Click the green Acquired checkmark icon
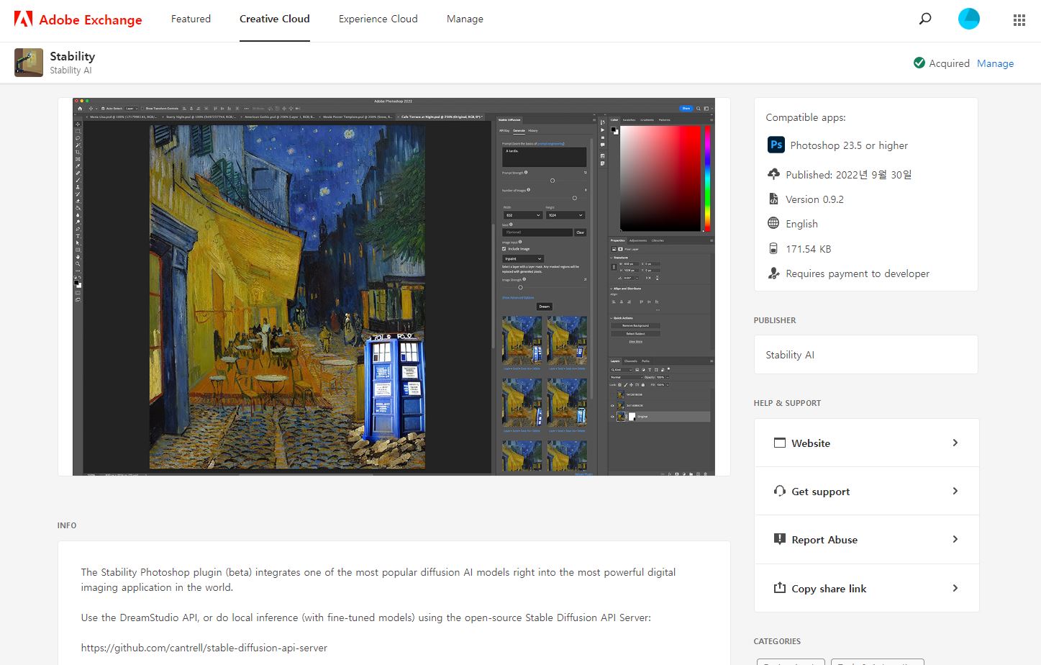1041x665 pixels. (919, 63)
